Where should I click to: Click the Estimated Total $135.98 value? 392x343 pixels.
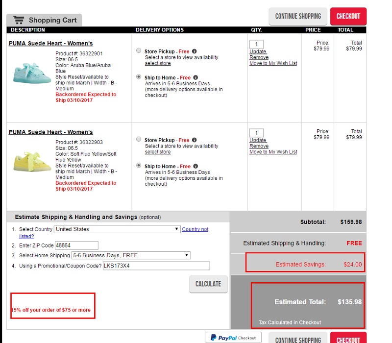click(x=349, y=302)
